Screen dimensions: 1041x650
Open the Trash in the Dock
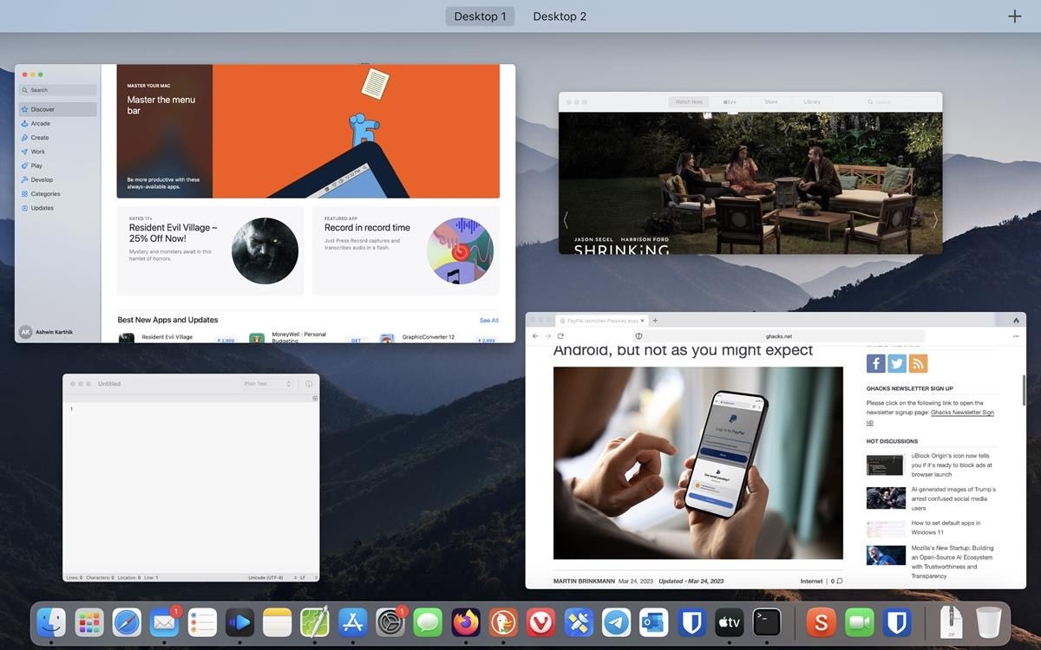[x=988, y=621]
